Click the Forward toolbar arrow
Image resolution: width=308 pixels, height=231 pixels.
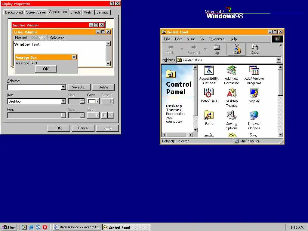tap(193, 50)
